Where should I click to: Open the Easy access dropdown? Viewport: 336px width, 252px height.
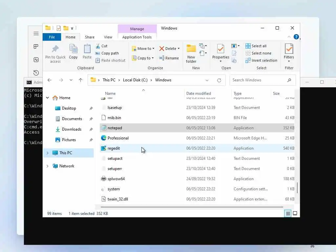(203, 53)
